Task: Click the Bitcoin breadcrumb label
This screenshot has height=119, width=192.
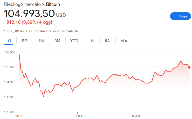Action: click(53, 4)
